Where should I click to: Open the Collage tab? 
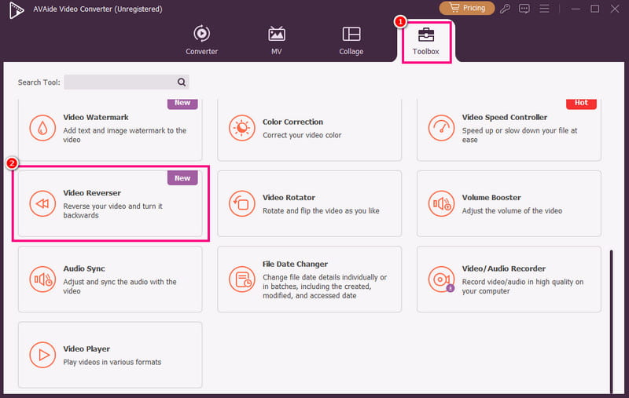[351, 41]
